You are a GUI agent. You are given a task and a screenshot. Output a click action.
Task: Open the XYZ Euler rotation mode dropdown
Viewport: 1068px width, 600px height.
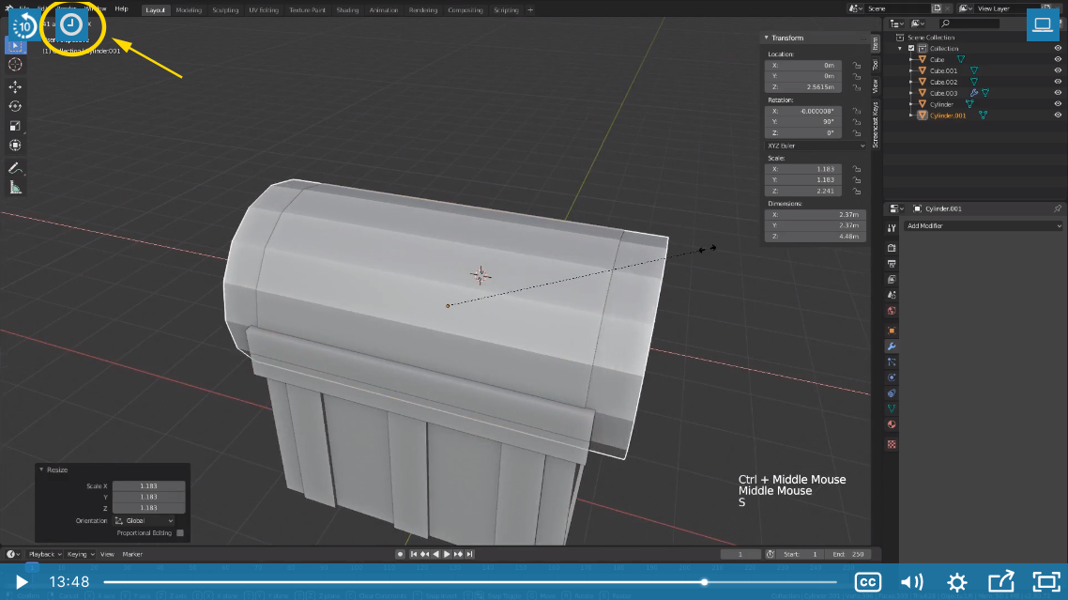816,146
